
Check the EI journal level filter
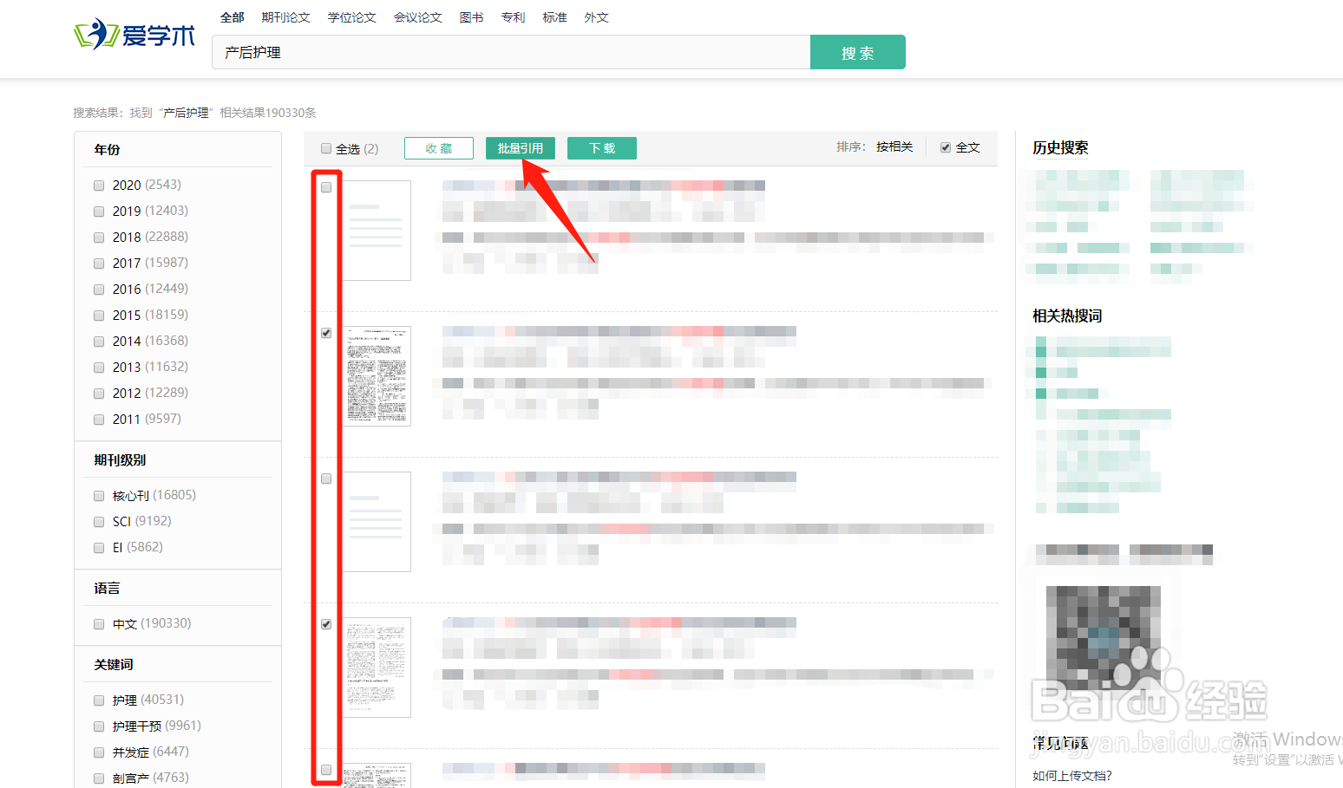tap(99, 548)
